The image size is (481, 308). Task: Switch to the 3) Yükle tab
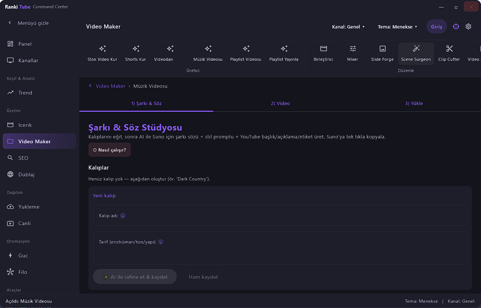click(x=414, y=103)
